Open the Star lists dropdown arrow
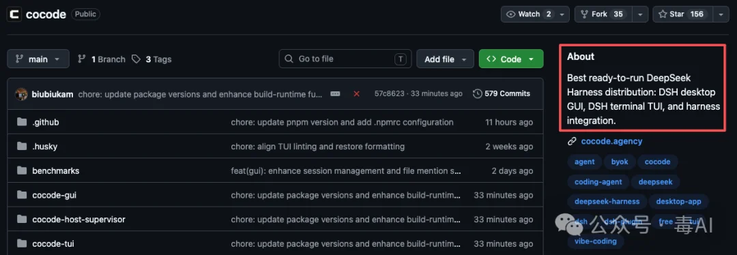Screen dimensions: 737x255 721,14
